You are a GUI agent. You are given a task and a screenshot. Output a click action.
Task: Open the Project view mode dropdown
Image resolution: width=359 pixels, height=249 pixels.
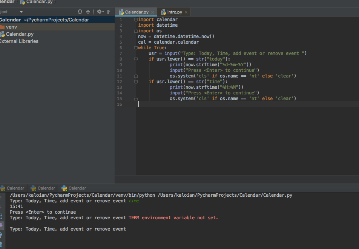(21, 12)
